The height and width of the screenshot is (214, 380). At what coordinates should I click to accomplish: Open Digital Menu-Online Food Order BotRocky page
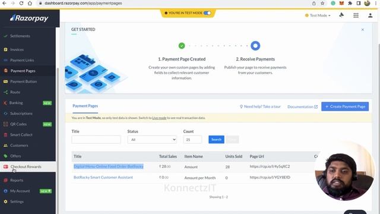coord(109,166)
